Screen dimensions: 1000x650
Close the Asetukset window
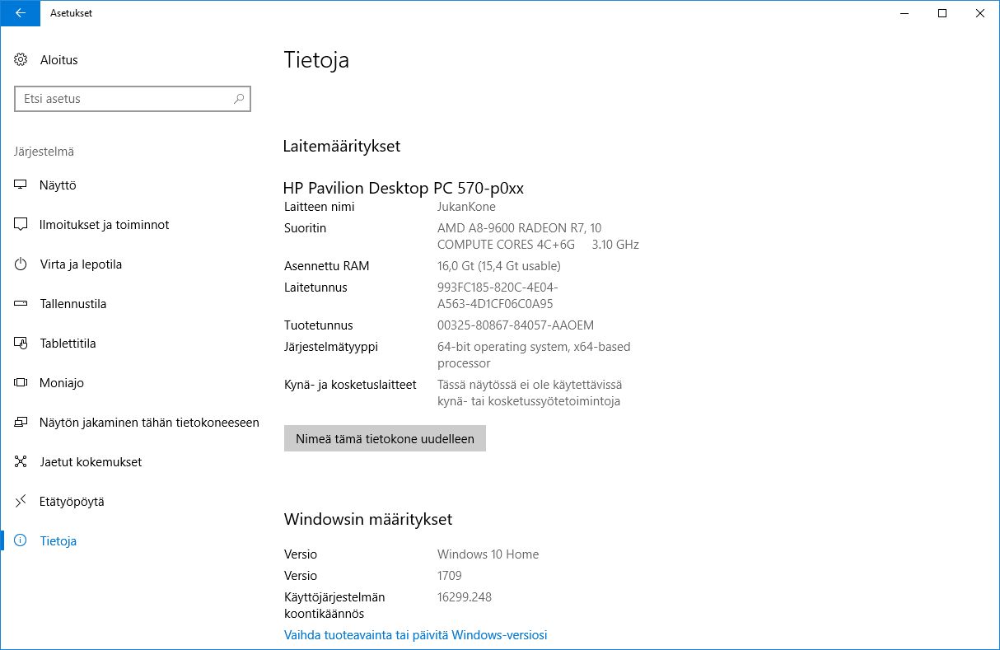click(980, 13)
